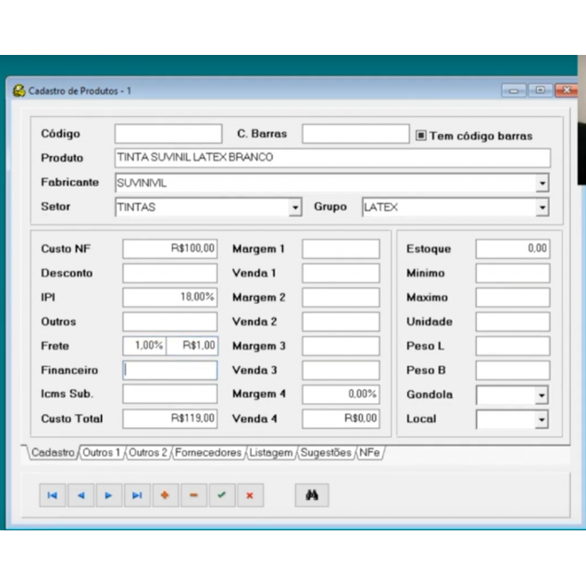Screen dimensions: 586x586
Task: Click the Frete percentage field
Action: tap(144, 346)
